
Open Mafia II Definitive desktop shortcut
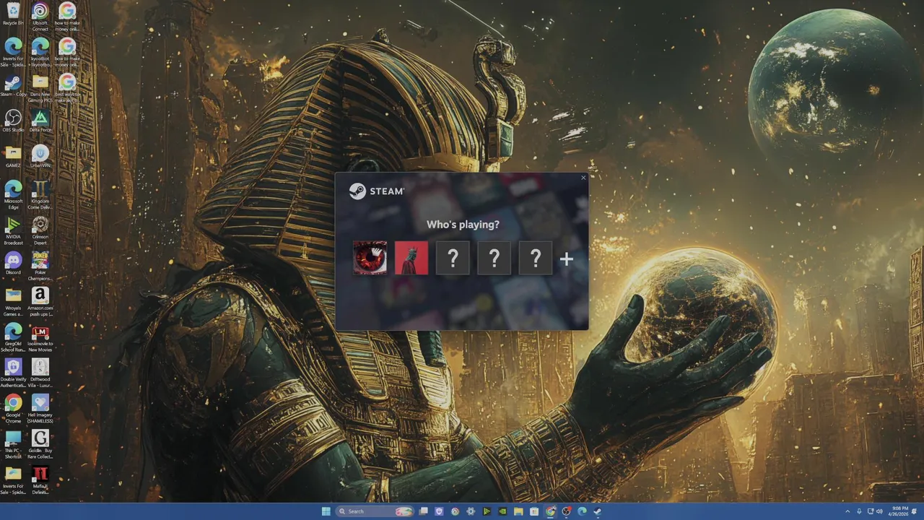(40, 480)
